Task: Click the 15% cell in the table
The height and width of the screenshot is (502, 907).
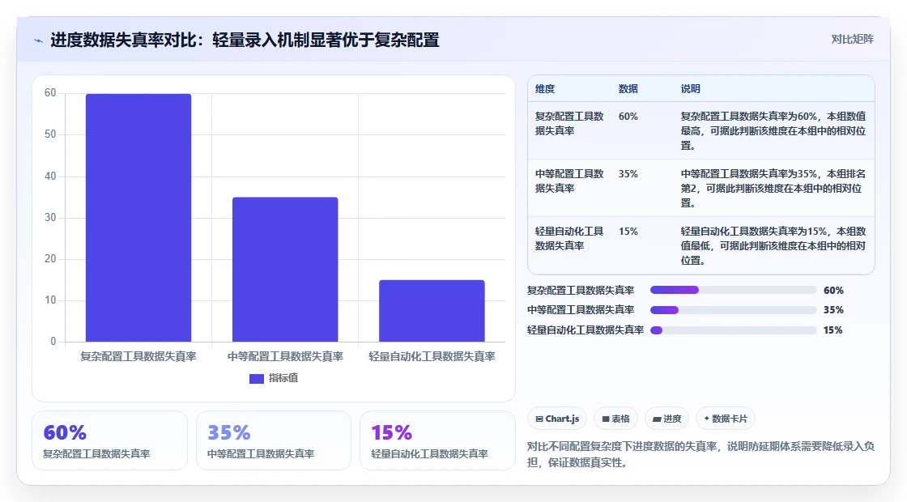Action: [x=628, y=232]
